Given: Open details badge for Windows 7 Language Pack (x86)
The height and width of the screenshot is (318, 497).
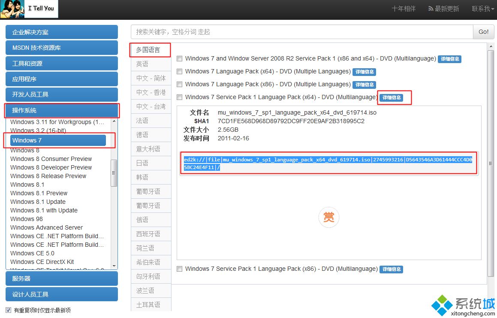Looking at the screenshot, I should click(x=364, y=85).
